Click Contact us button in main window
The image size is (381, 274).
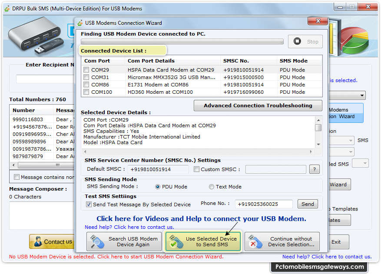(52, 242)
